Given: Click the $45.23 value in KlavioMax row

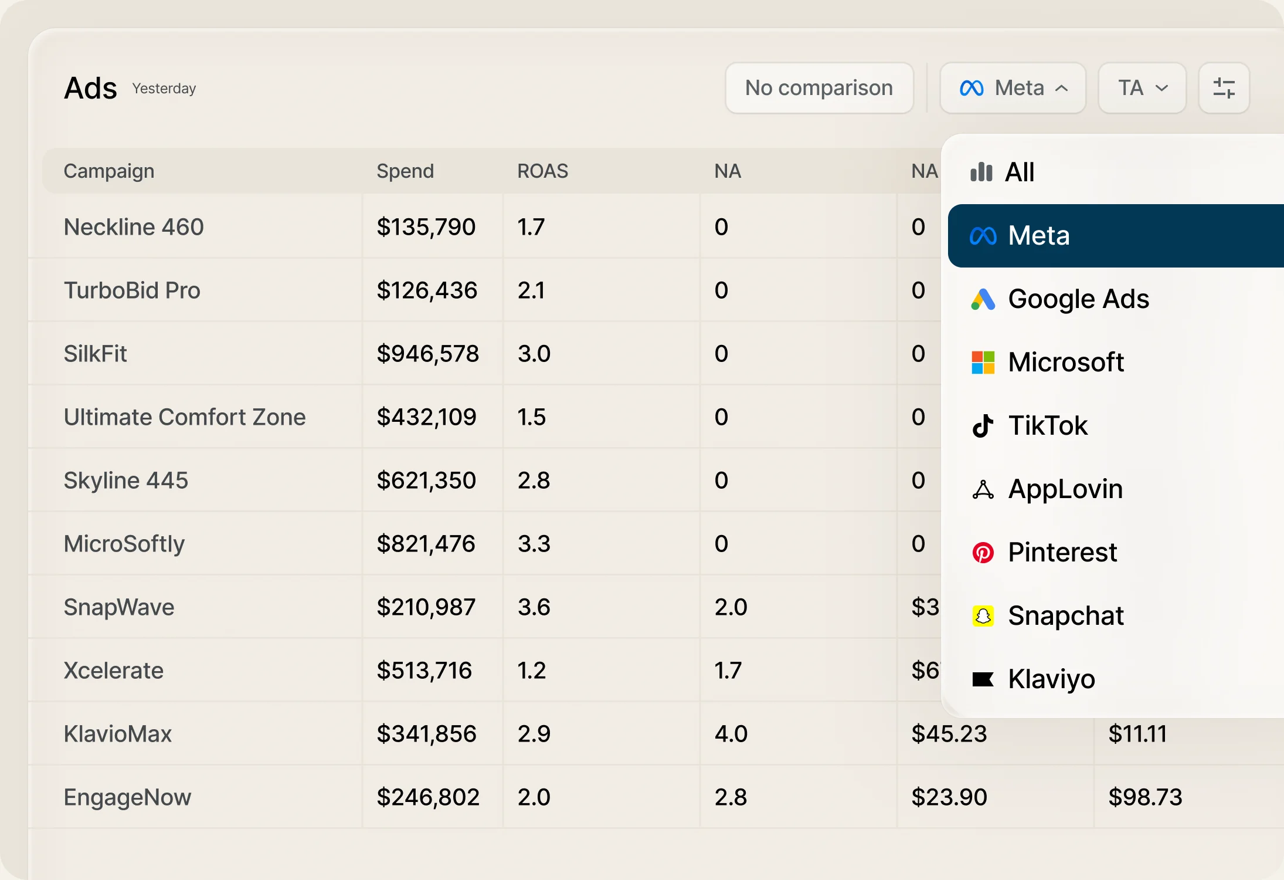Looking at the screenshot, I should [x=949, y=734].
